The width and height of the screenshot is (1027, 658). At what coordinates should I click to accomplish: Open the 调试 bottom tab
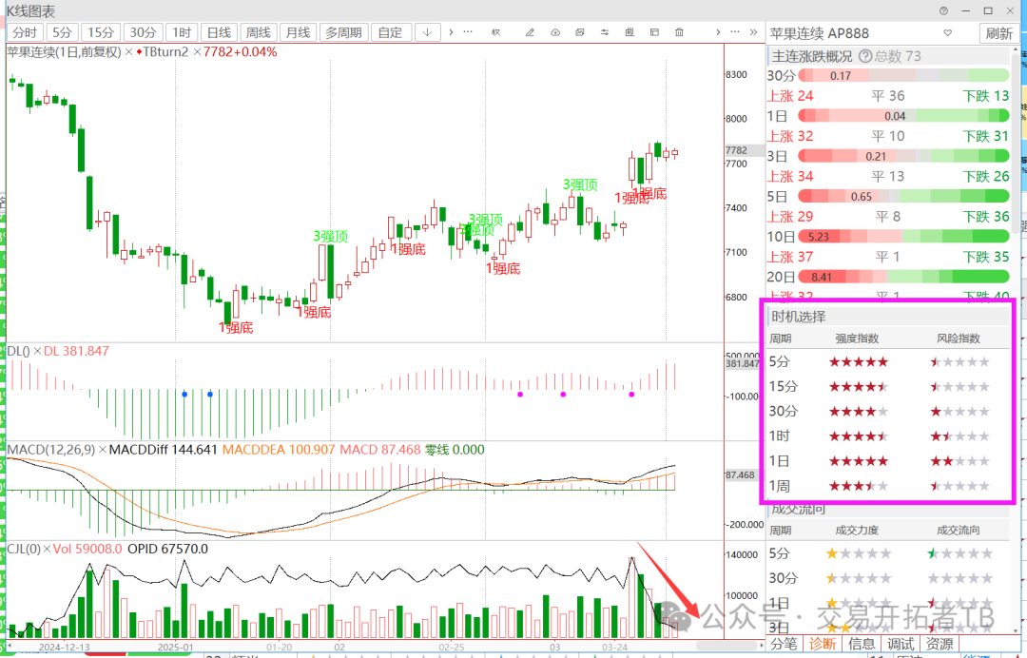(901, 645)
